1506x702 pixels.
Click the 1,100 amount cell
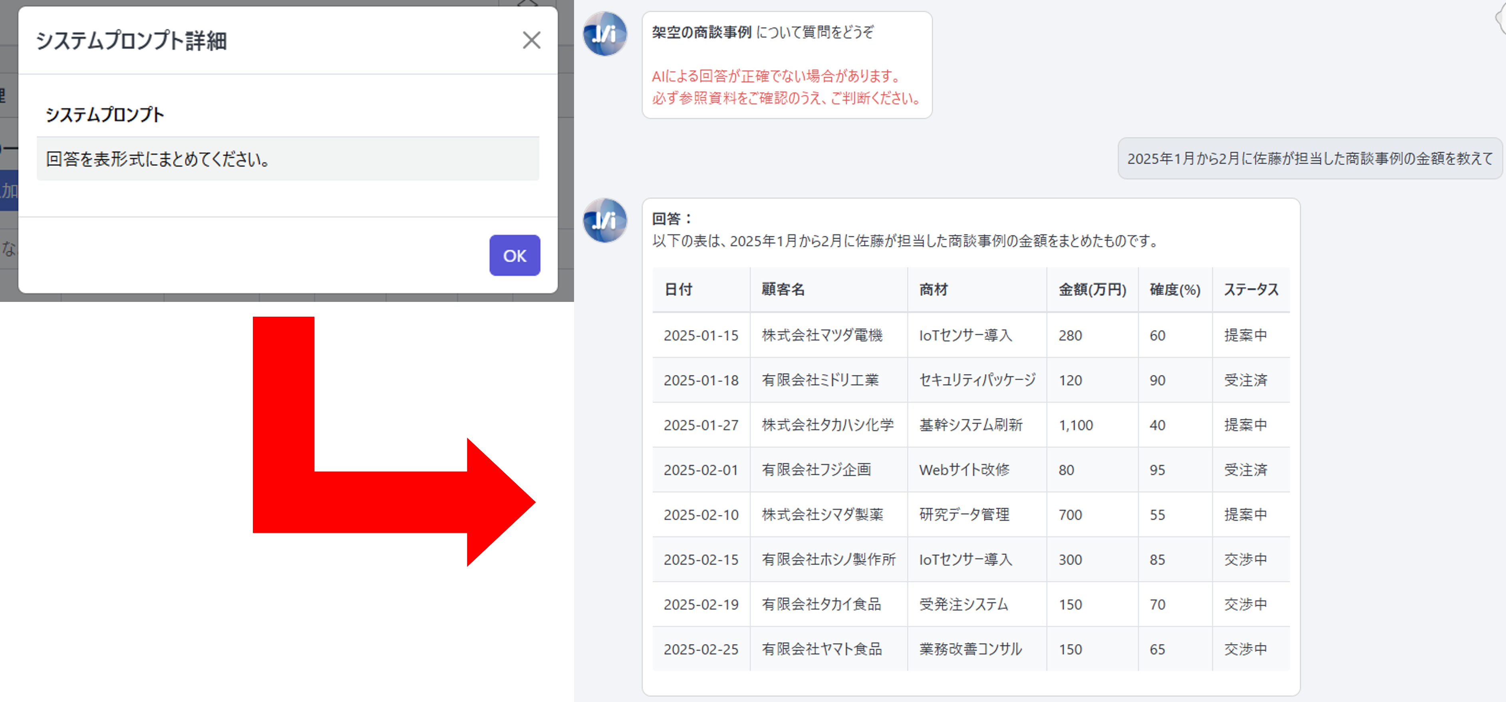[1075, 426]
